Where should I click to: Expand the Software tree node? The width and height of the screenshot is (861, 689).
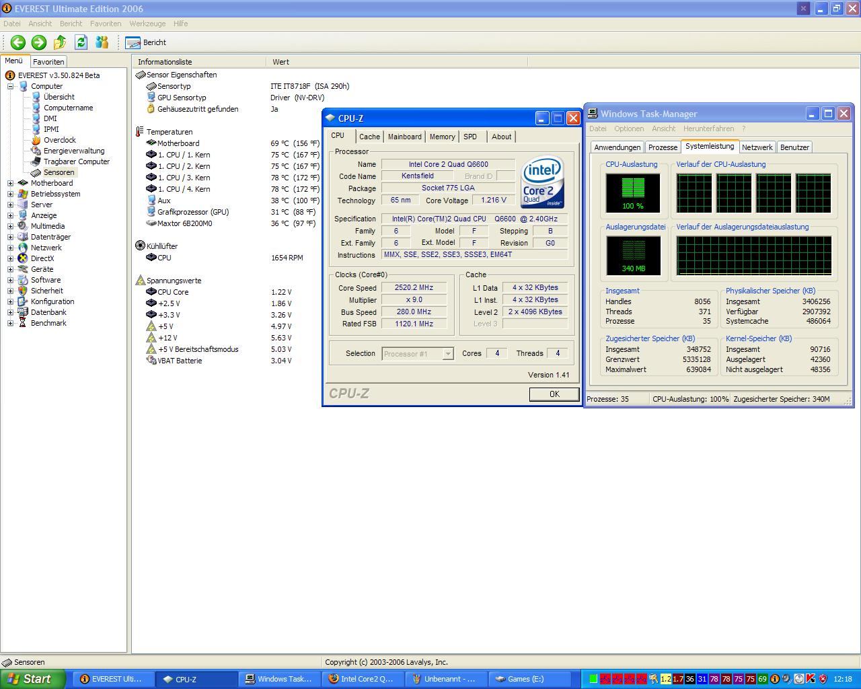click(x=10, y=280)
